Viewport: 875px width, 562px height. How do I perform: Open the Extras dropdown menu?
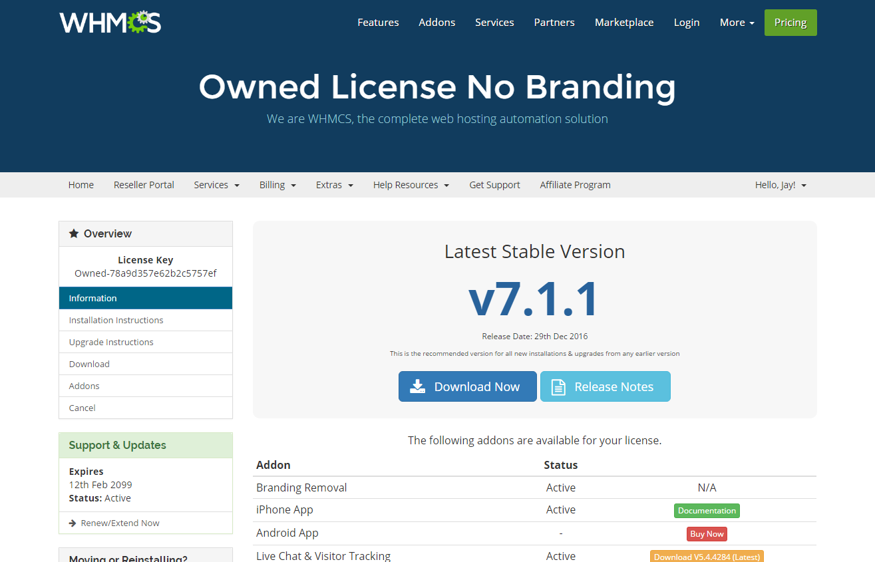tap(334, 185)
